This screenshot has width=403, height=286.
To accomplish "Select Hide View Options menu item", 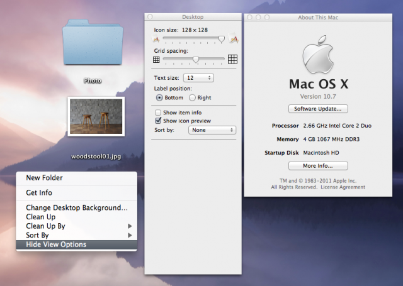I will click(77, 245).
